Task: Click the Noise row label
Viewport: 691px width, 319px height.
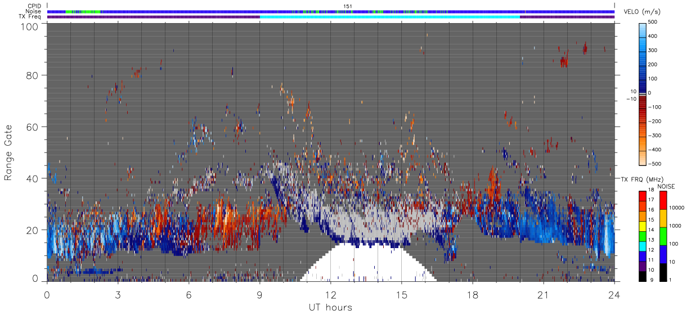Action: 34,11
